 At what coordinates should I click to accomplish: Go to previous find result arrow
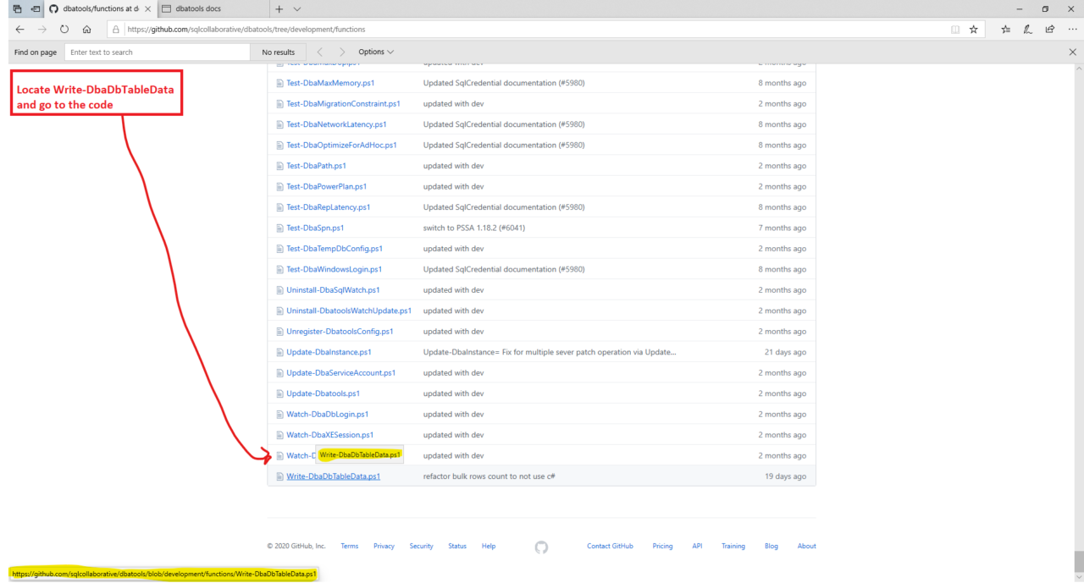pyautogui.click(x=319, y=52)
